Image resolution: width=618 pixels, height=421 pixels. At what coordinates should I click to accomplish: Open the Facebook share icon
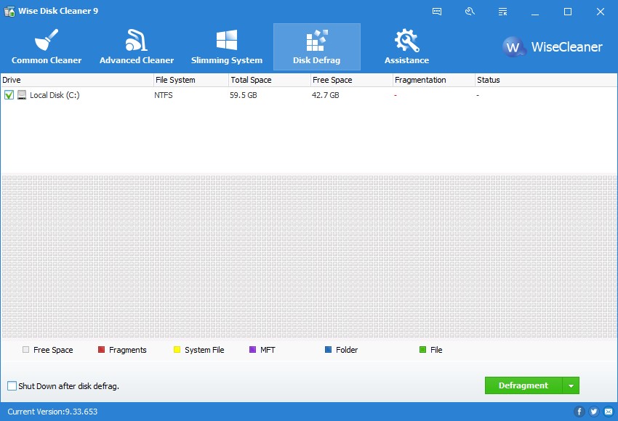[x=579, y=412]
